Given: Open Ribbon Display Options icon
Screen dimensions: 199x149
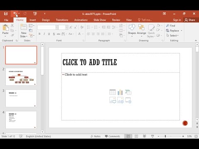Looking at the screenshot, I should click(164, 14).
